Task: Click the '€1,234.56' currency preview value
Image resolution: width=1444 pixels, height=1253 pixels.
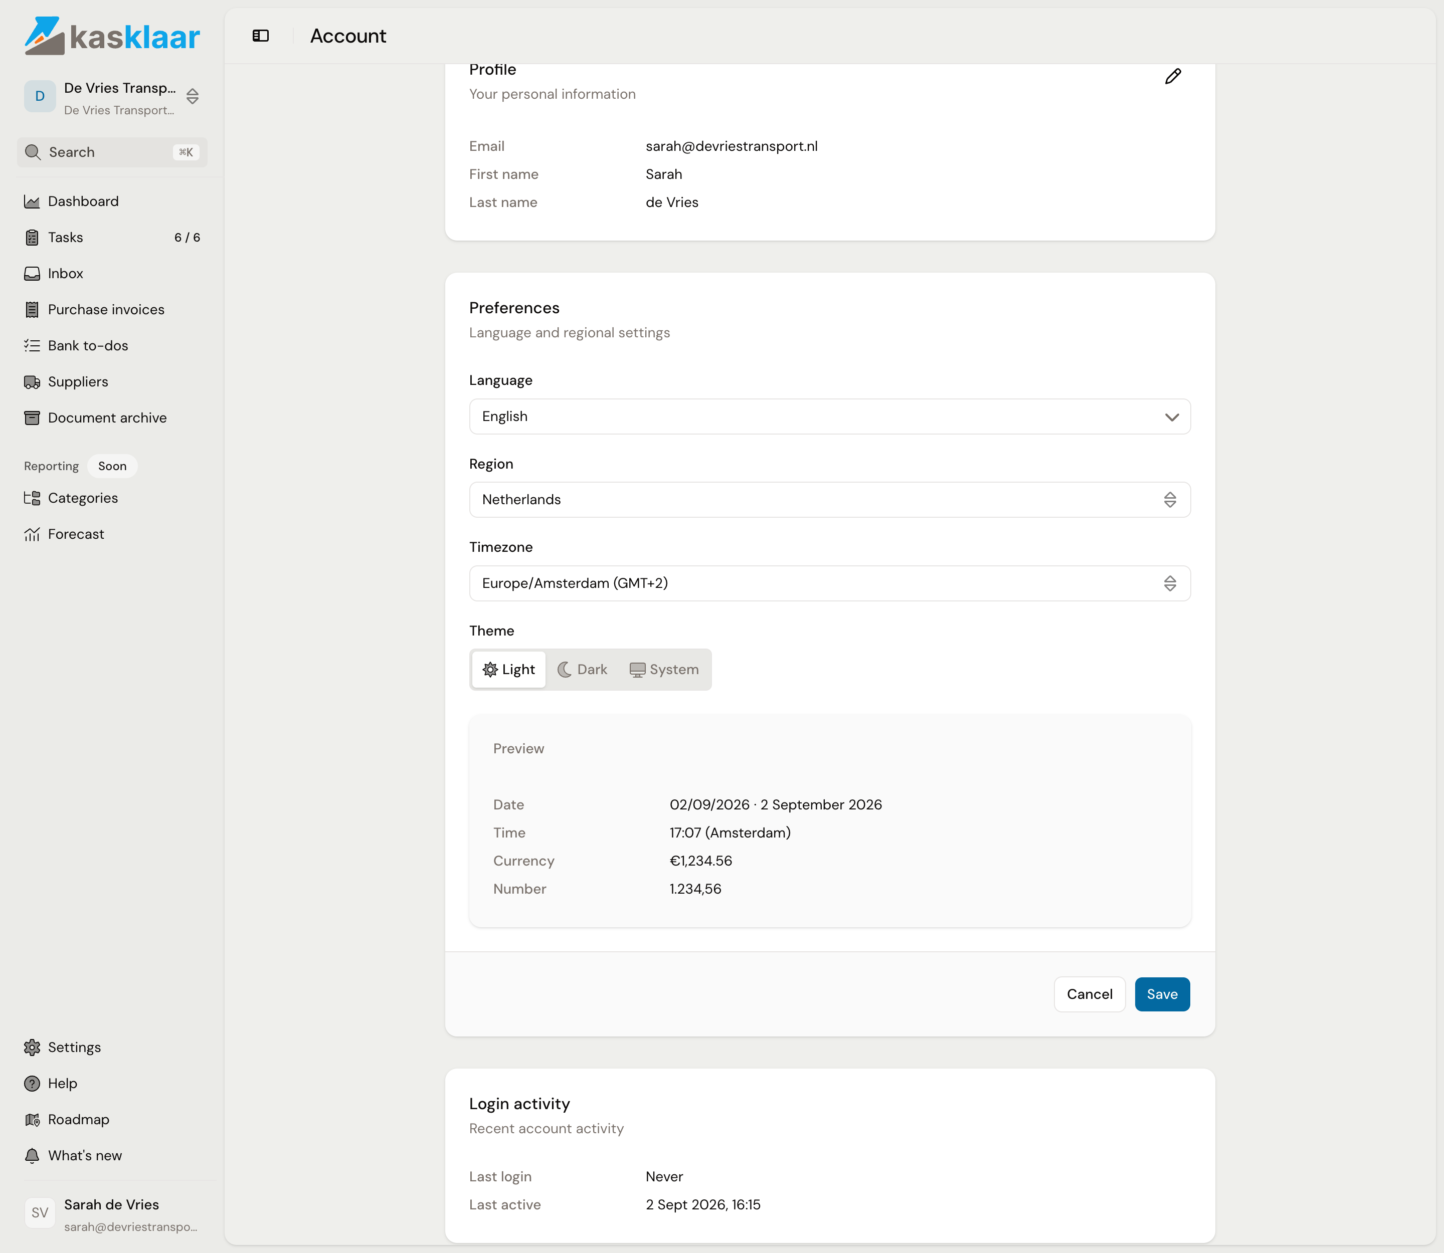Action: coord(700,861)
